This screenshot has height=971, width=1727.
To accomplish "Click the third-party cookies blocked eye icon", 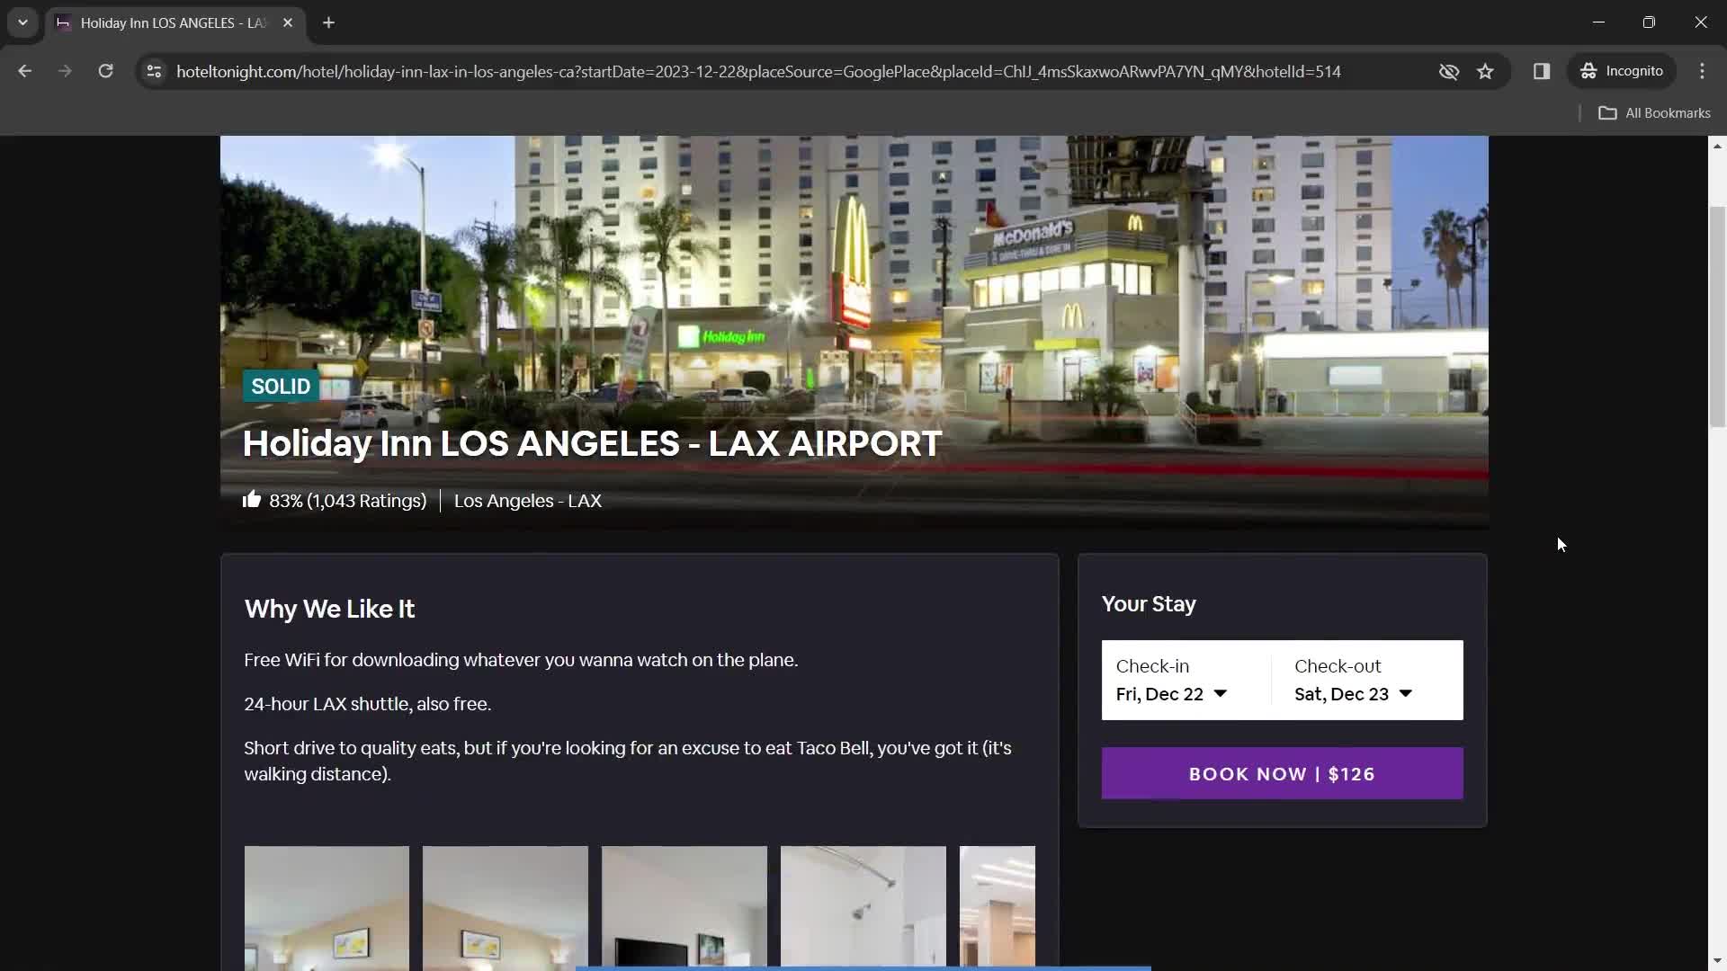I will (1448, 71).
